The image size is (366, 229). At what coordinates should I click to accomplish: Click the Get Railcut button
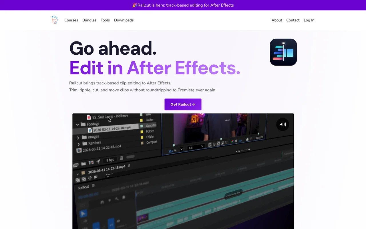tap(183, 104)
